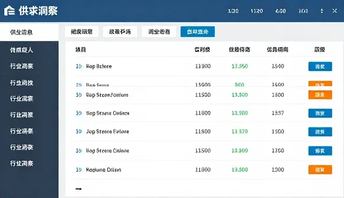
Task: Click the name Rap Briore
Action: (99, 66)
